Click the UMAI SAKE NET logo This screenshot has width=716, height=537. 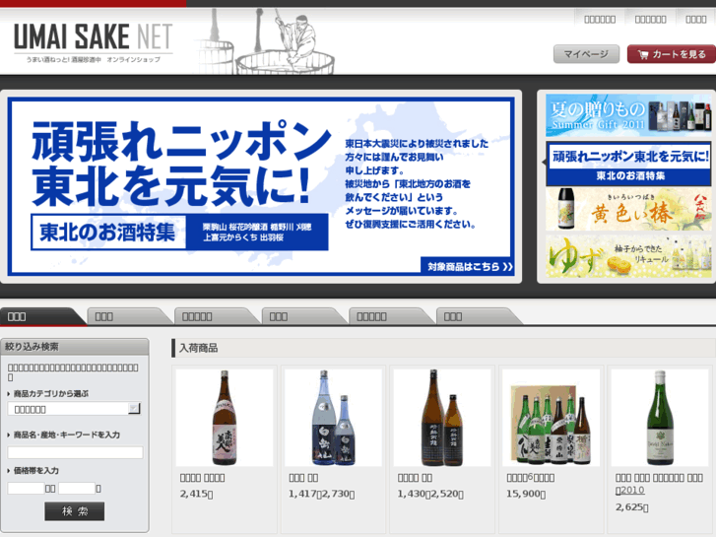[x=94, y=42]
